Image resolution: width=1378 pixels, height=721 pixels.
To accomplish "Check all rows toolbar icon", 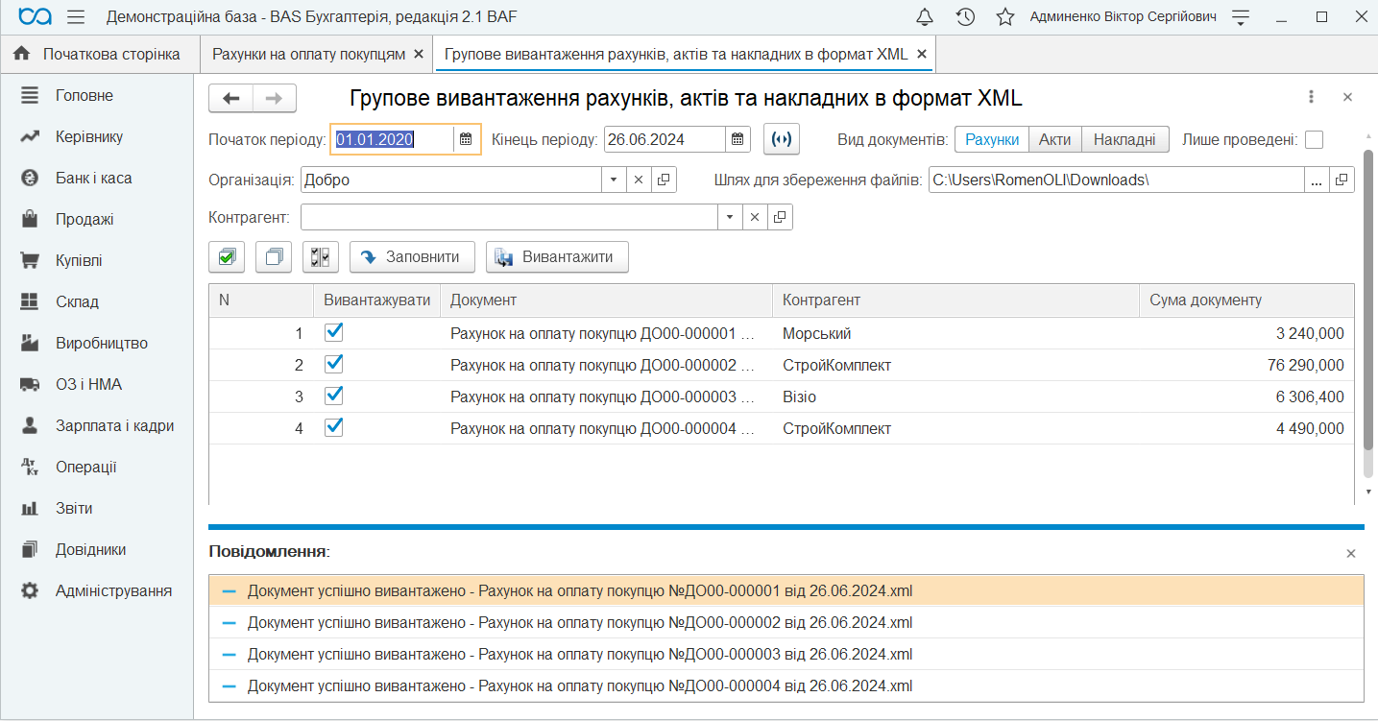I will point(227,257).
